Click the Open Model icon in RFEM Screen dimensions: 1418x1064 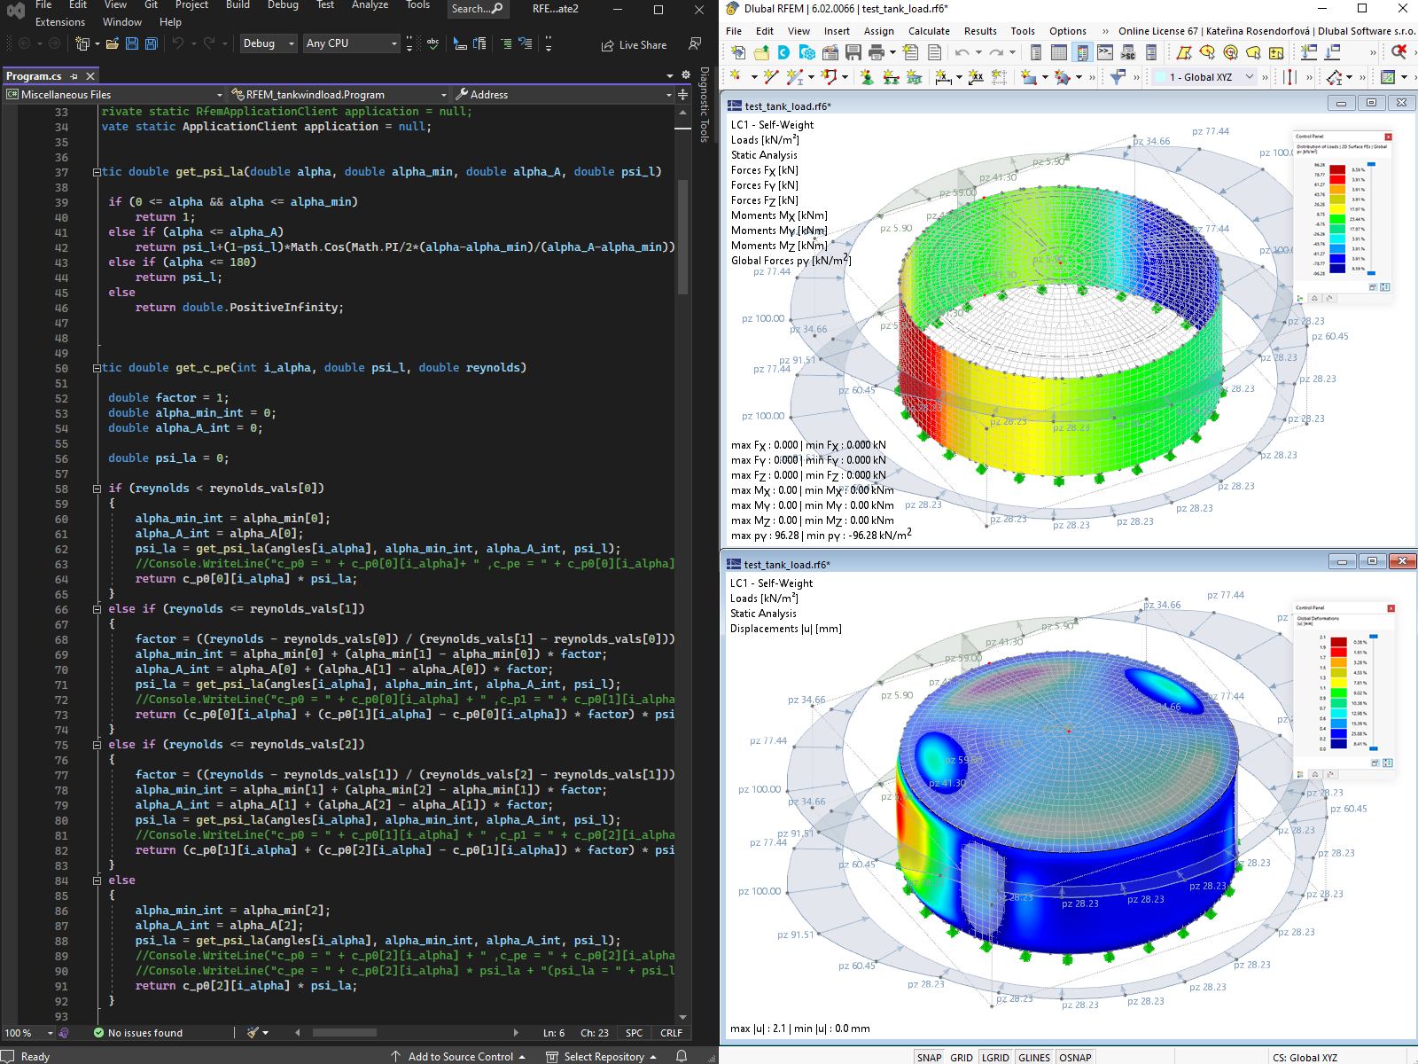(x=762, y=53)
